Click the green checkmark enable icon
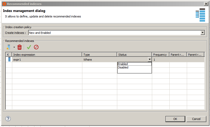210x127 pixels. [x=29, y=47]
